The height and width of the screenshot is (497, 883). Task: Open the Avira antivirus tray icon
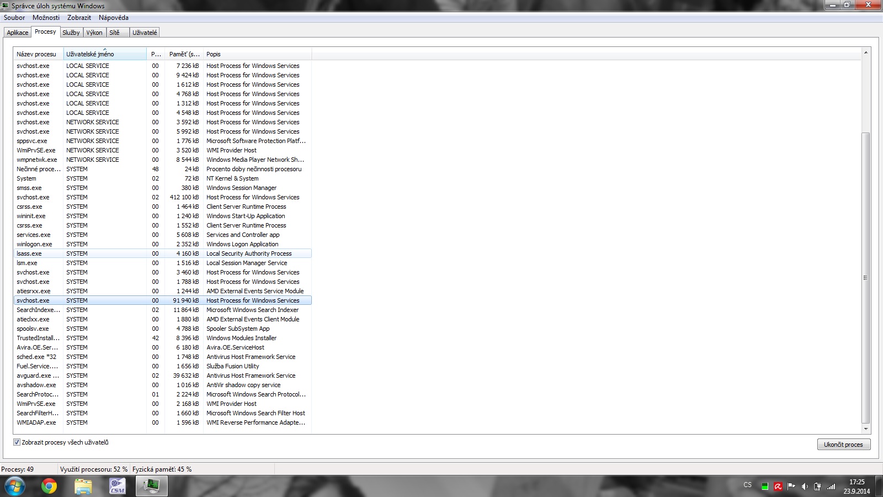[778, 487]
